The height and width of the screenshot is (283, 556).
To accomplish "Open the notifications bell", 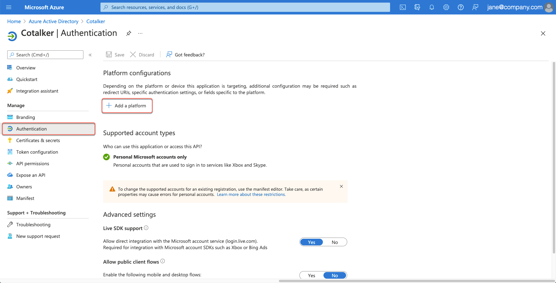I will (432, 7).
